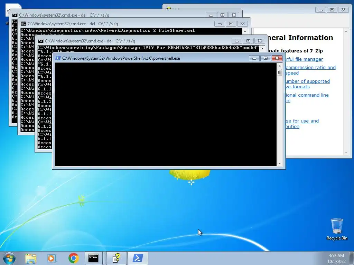Image resolution: width=354 pixels, height=265 pixels.
Task: Click the rear cmd.exe window system icon
Action: point(15,15)
